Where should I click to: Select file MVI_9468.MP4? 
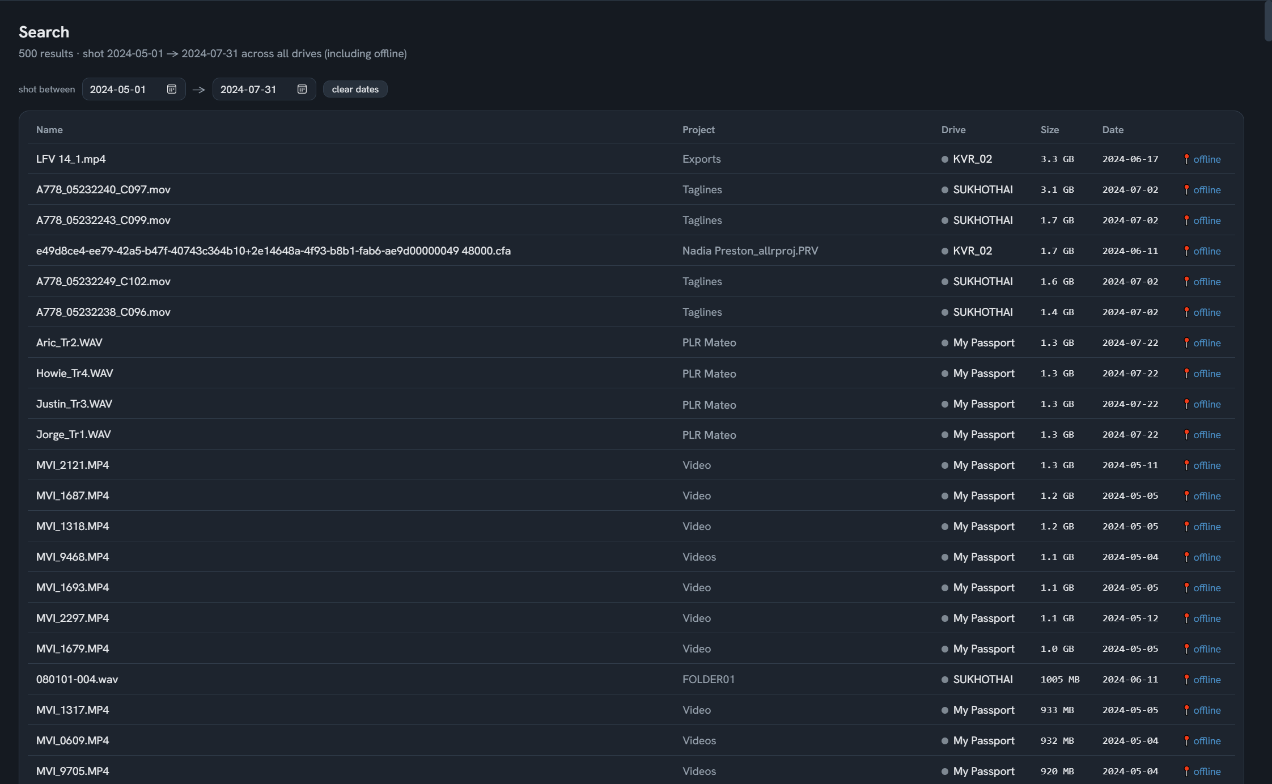coord(73,557)
